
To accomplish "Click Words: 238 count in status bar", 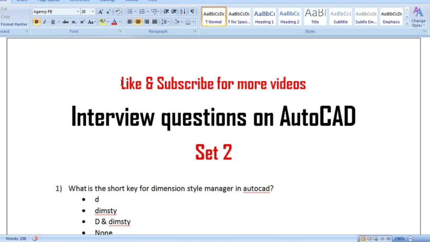I will [16, 239].
